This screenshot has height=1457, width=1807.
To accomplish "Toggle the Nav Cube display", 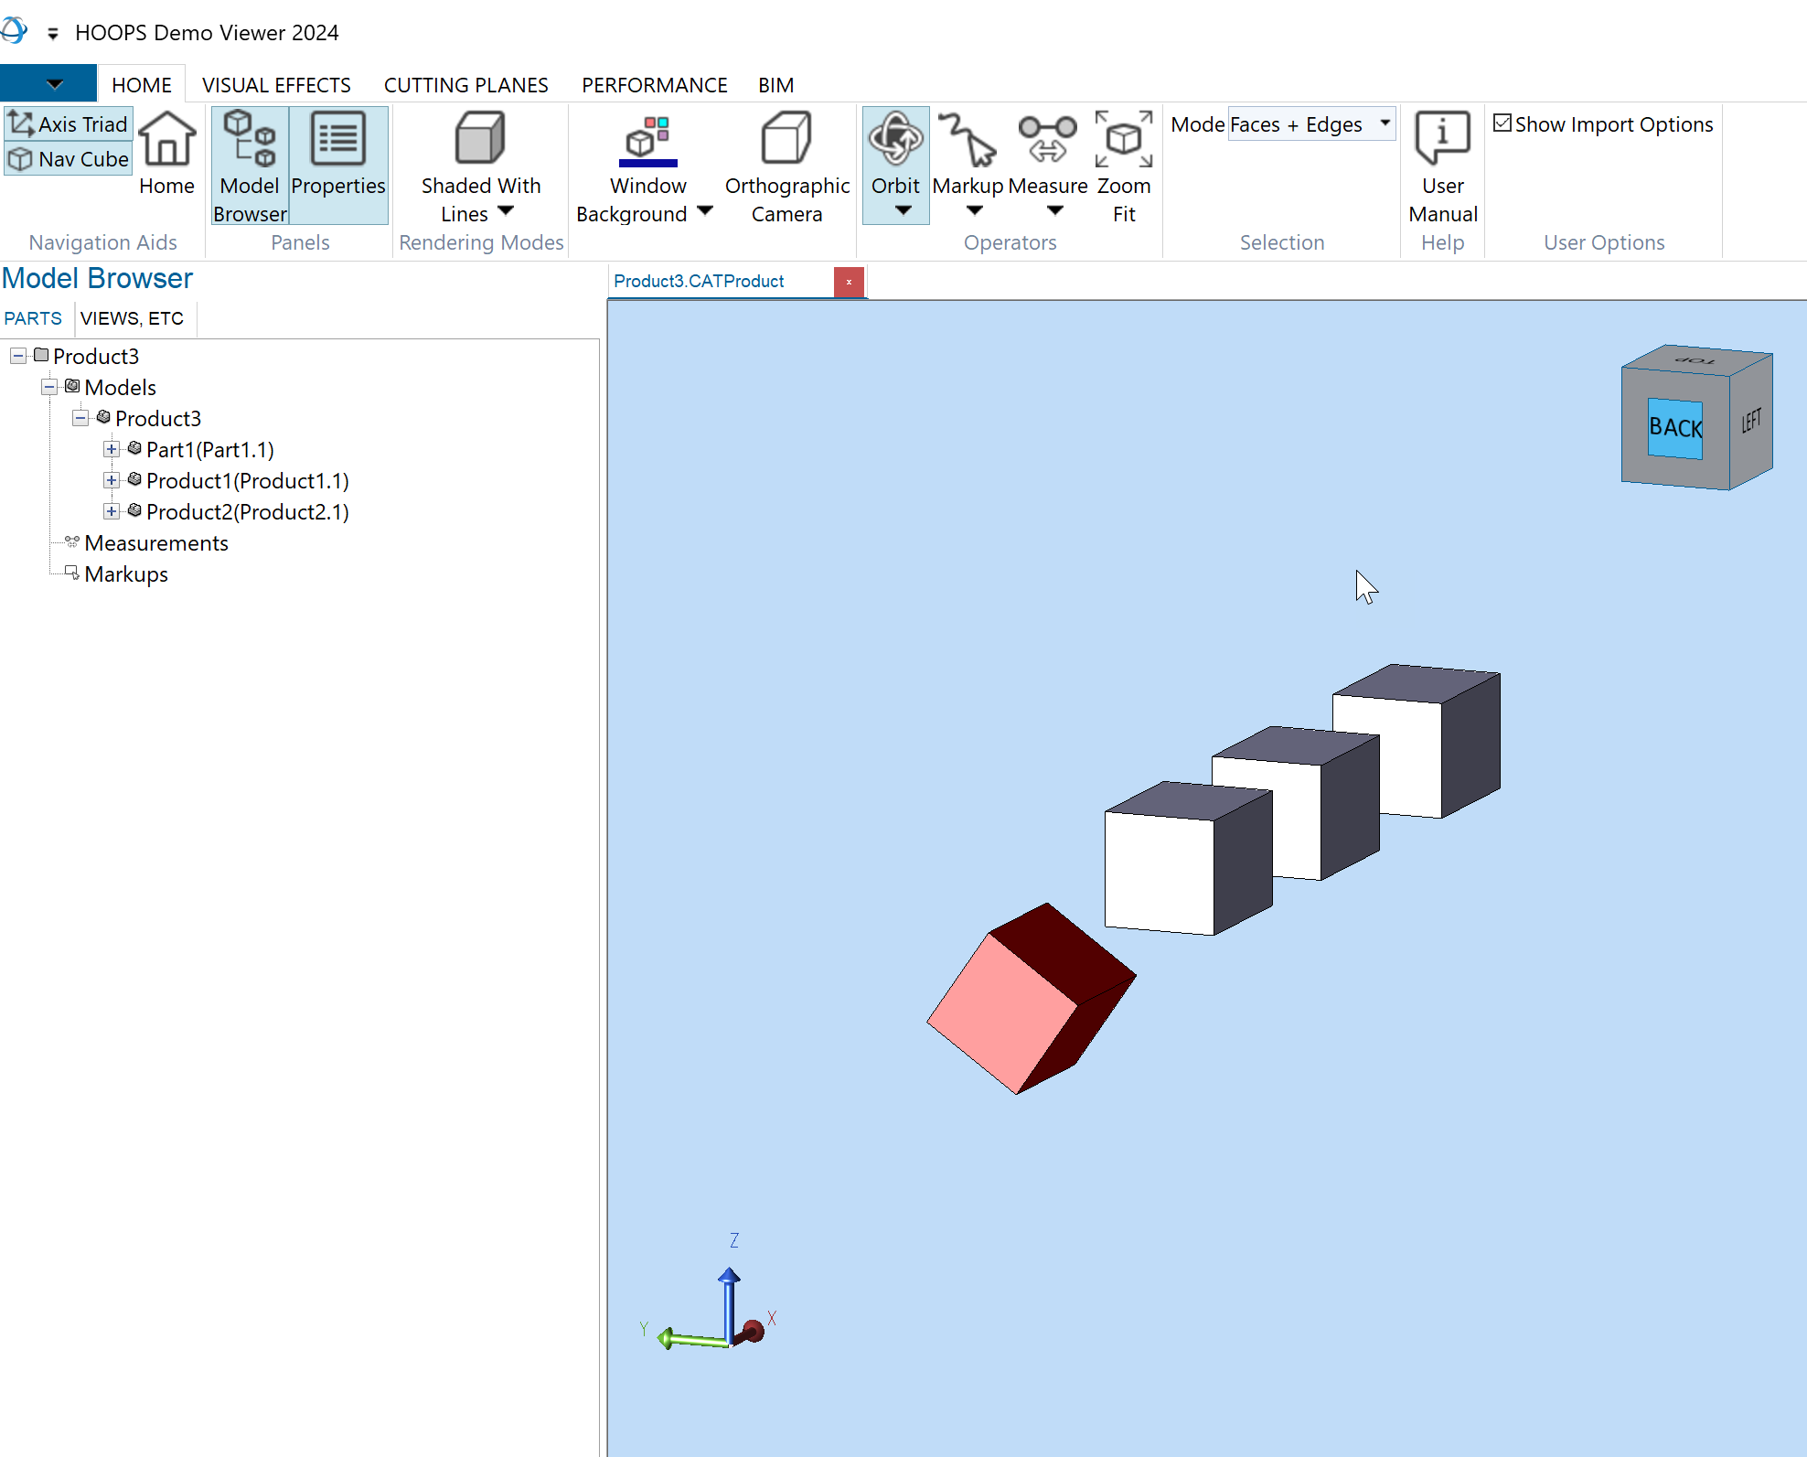I will (x=69, y=159).
